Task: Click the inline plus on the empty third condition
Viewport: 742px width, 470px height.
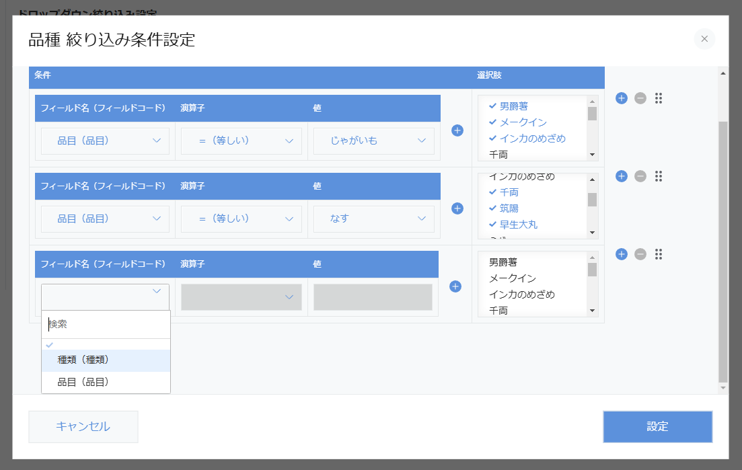Action: (455, 286)
